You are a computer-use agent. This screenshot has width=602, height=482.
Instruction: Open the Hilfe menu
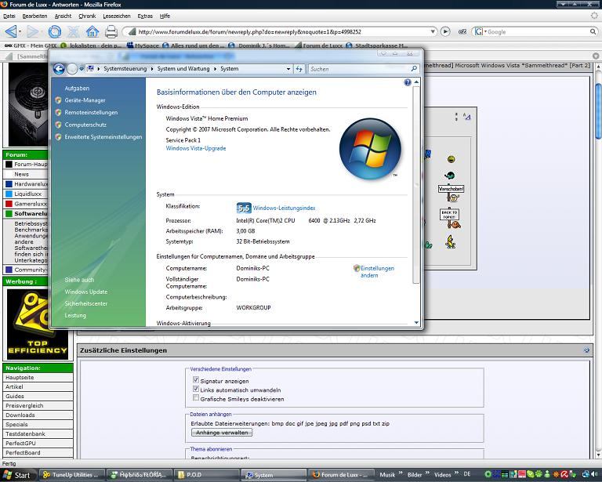[x=165, y=16]
